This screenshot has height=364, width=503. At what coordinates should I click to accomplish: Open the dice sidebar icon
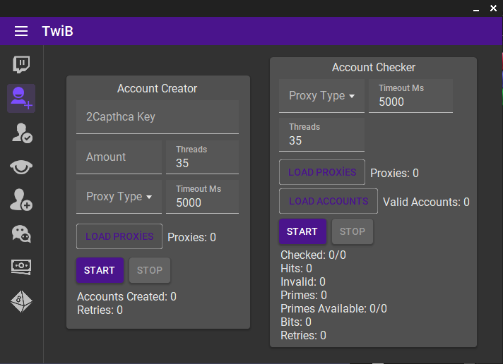coord(21,301)
